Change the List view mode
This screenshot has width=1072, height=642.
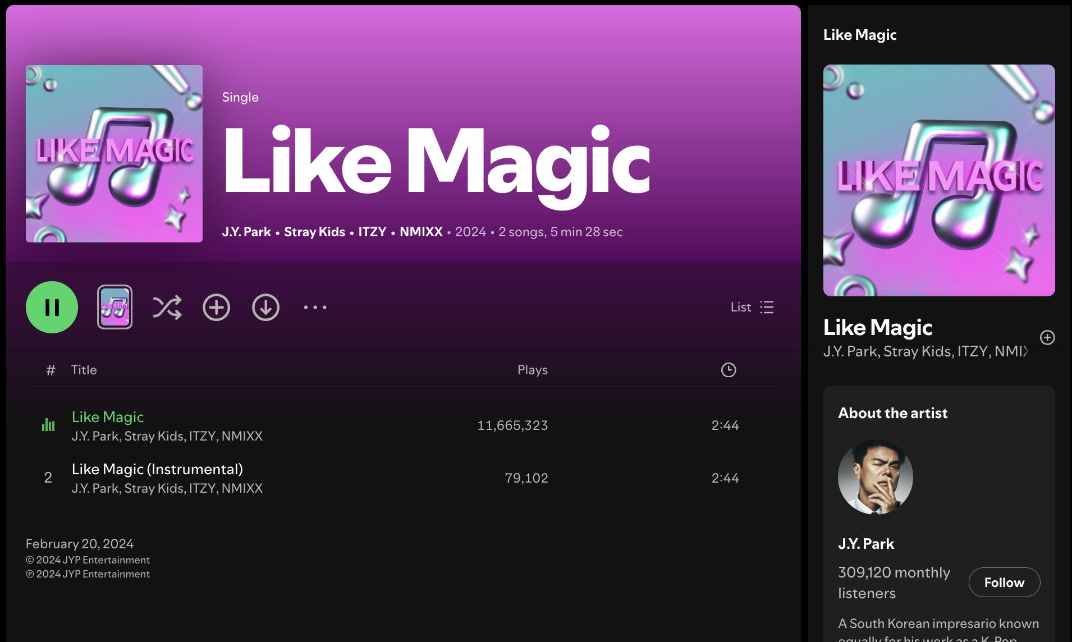[x=752, y=307]
